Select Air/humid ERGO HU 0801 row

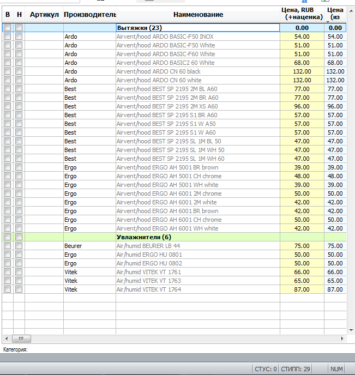pyautogui.click(x=174, y=255)
